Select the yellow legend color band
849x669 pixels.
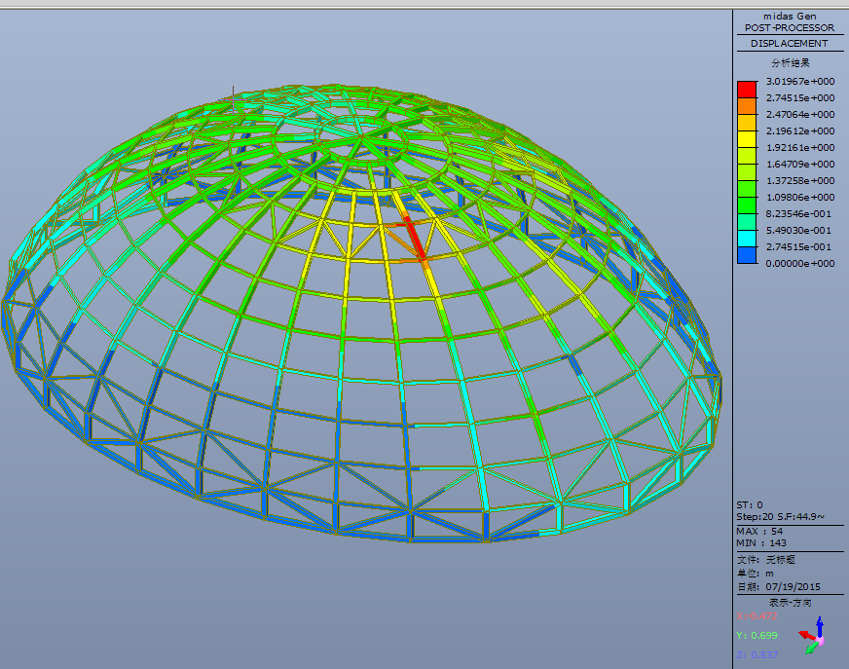747,139
